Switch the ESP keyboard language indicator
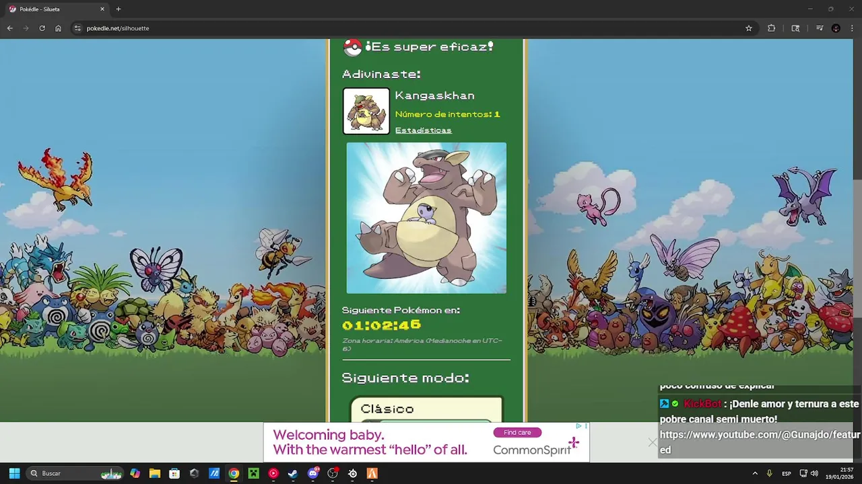 tap(787, 473)
